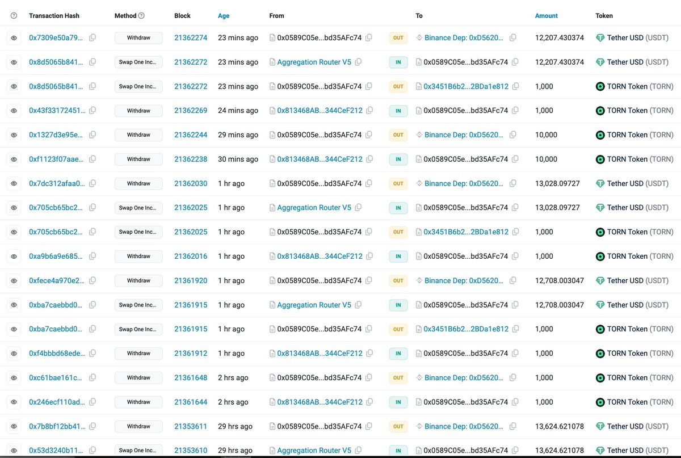The height and width of the screenshot is (458, 681).
Task: Open 0x813468AB...344CeF212 in block 21362238 row
Action: (x=320, y=159)
